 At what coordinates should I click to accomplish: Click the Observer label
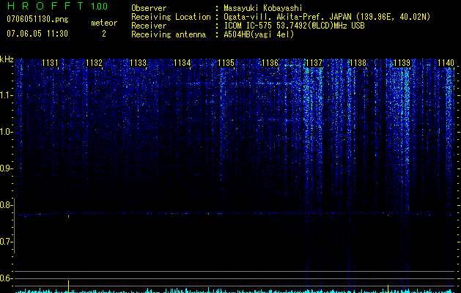[149, 8]
